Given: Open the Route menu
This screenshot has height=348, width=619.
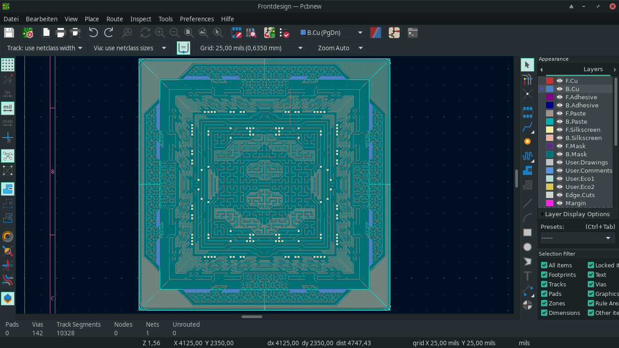Looking at the screenshot, I should pos(115,19).
